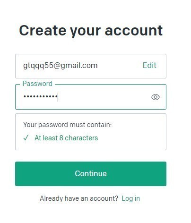Click blank space right of the password dots
Viewport: 191px width, 223px height.
tap(104, 97)
